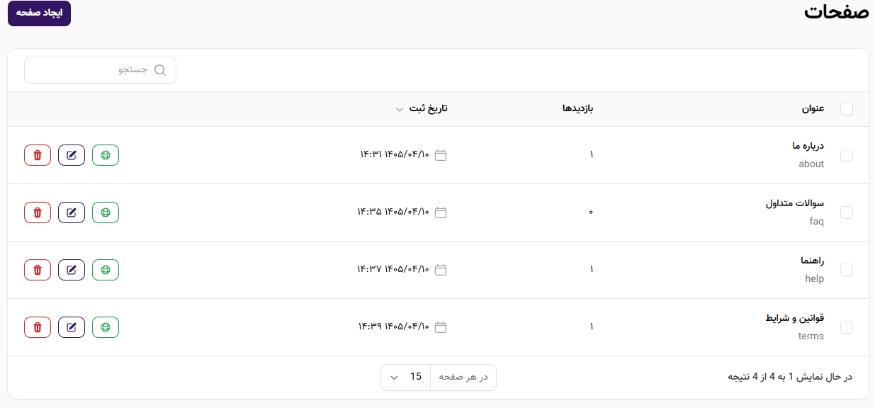Edit the 'سوالات متداول' faq page
Image resolution: width=875 pixels, height=408 pixels.
click(72, 212)
